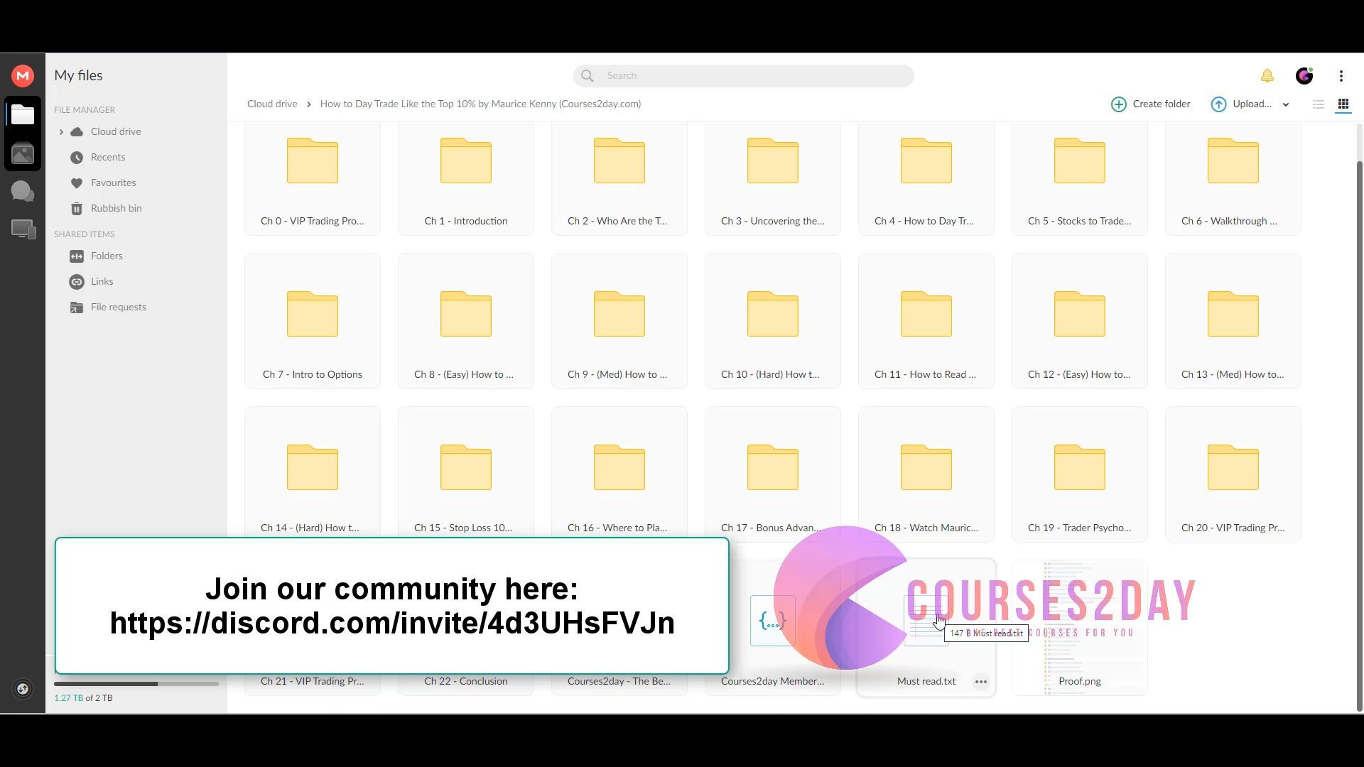Image resolution: width=1364 pixels, height=767 pixels.
Task: Open Recents in the sidebar
Action: tap(108, 157)
